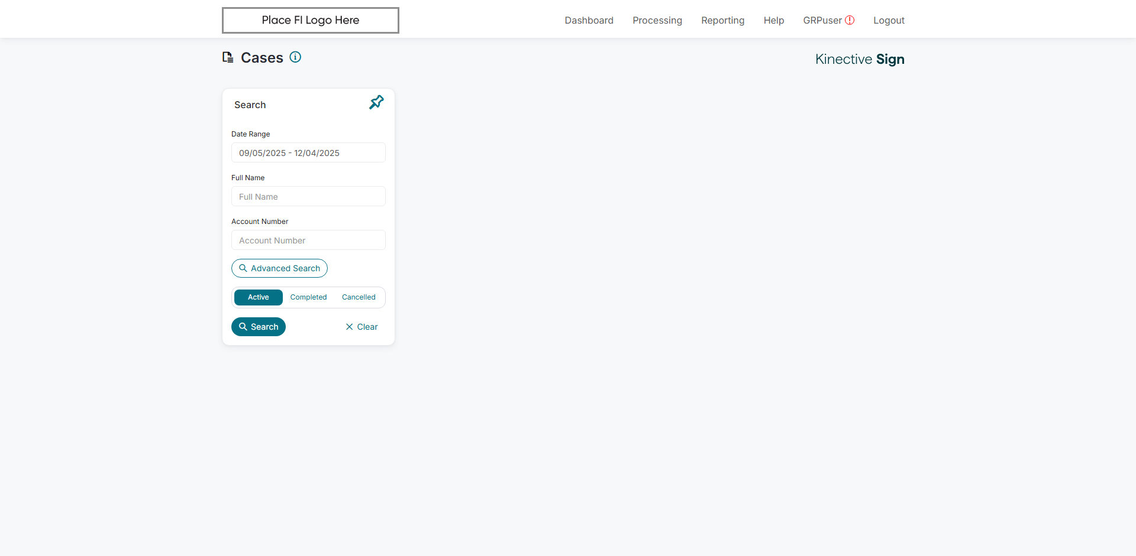Open the GRPuser menu

(822, 20)
